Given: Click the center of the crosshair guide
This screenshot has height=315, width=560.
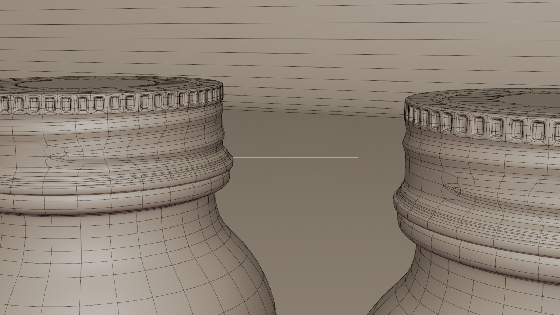Looking at the screenshot, I should tap(280, 157).
